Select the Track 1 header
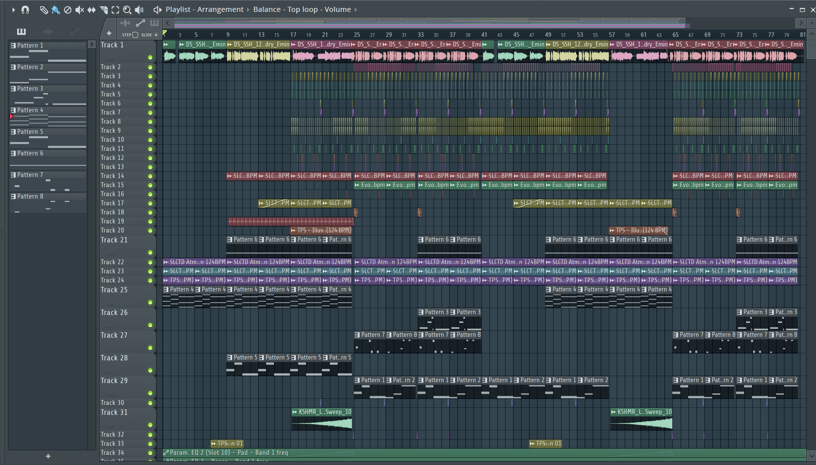 [x=128, y=51]
